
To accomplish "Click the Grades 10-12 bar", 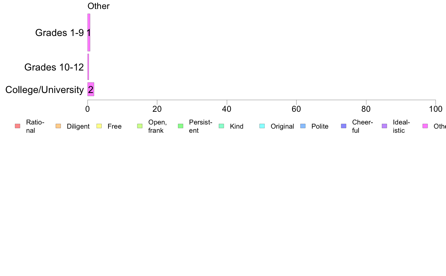I will (88, 67).
